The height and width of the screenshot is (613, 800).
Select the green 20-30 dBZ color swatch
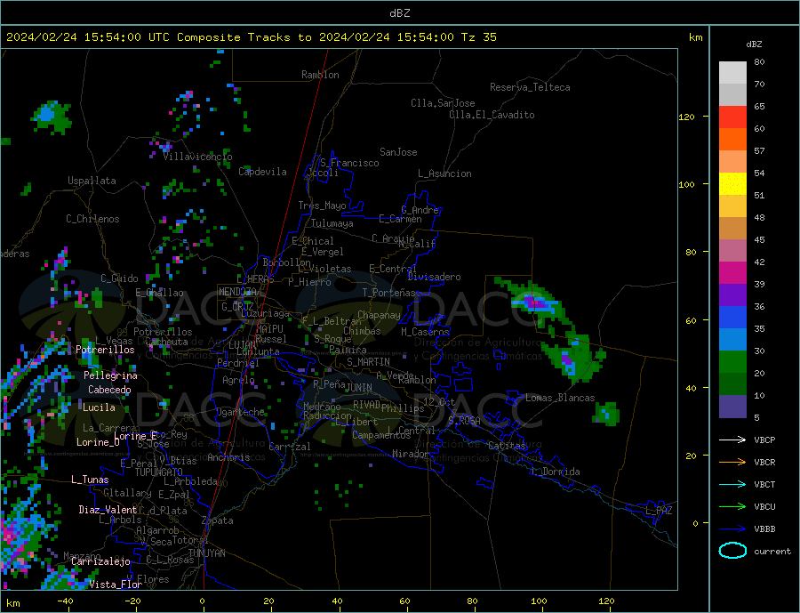[x=732, y=362]
